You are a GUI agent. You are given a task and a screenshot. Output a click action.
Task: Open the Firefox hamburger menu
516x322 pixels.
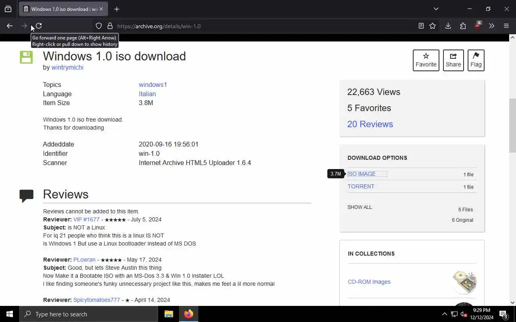pyautogui.click(x=506, y=26)
